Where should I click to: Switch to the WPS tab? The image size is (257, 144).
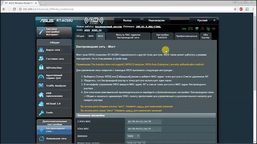tap(91, 36)
